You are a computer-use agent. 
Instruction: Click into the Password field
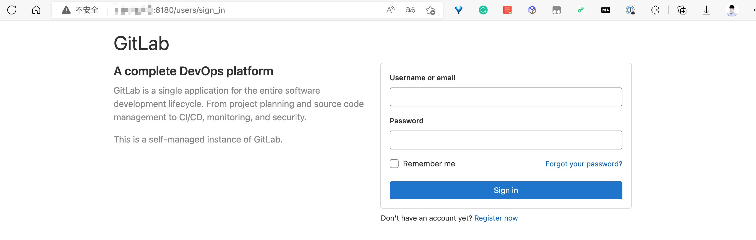(x=505, y=140)
